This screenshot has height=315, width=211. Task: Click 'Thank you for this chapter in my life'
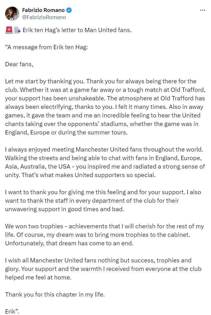pos(55,295)
